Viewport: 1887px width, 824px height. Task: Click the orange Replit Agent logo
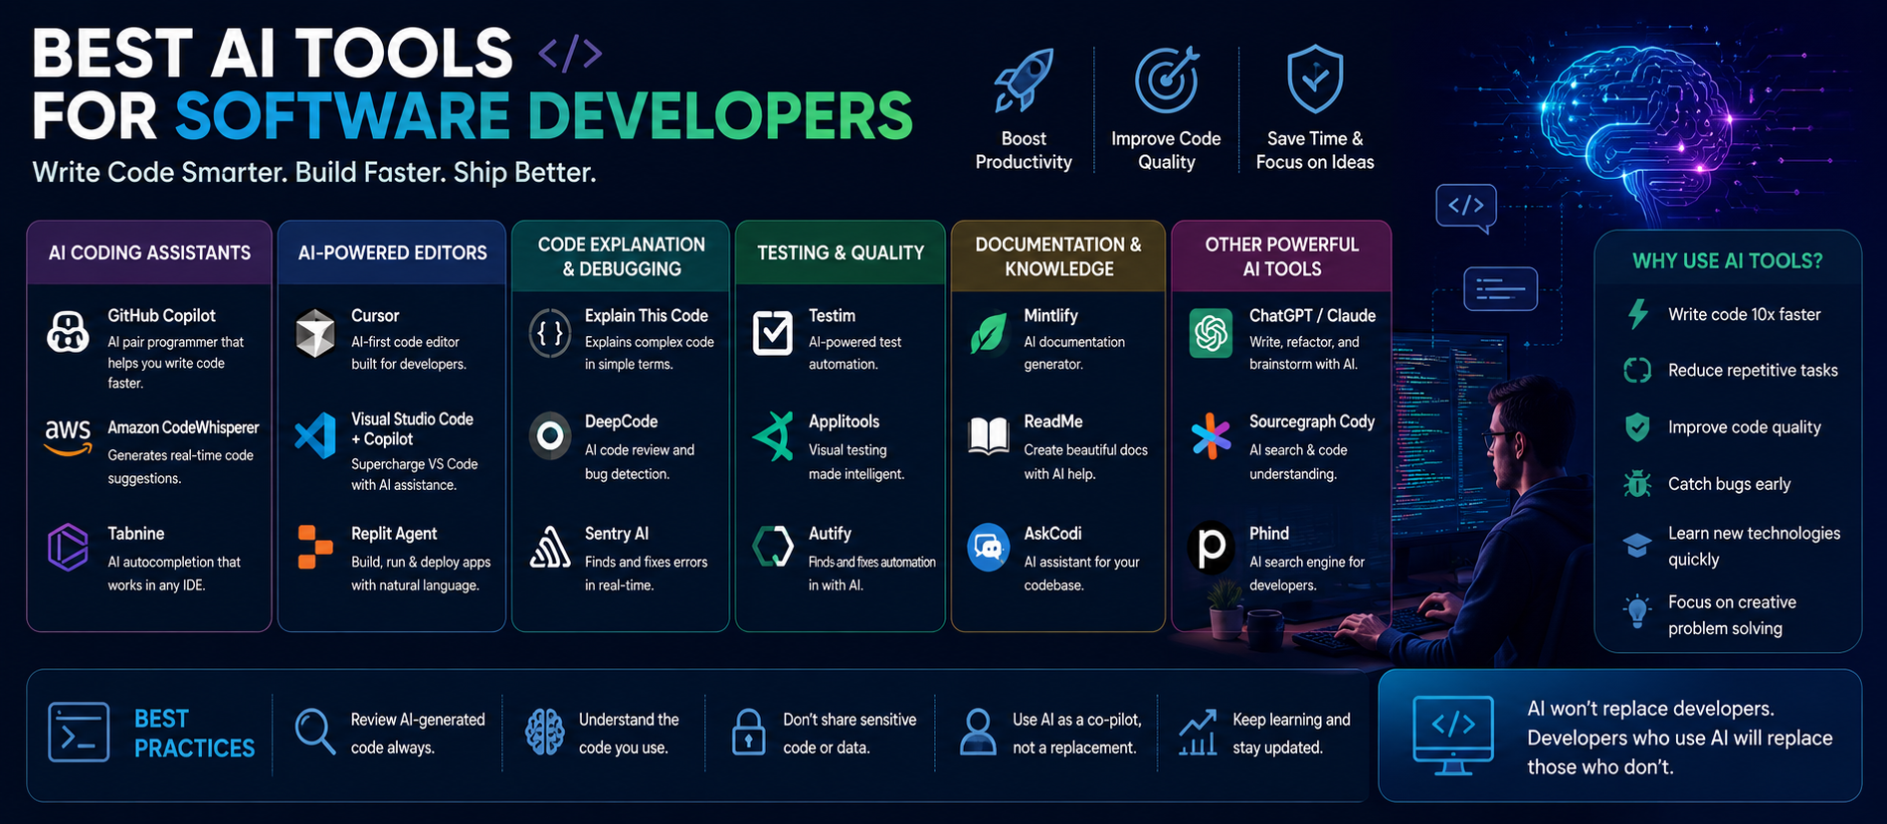(x=315, y=547)
